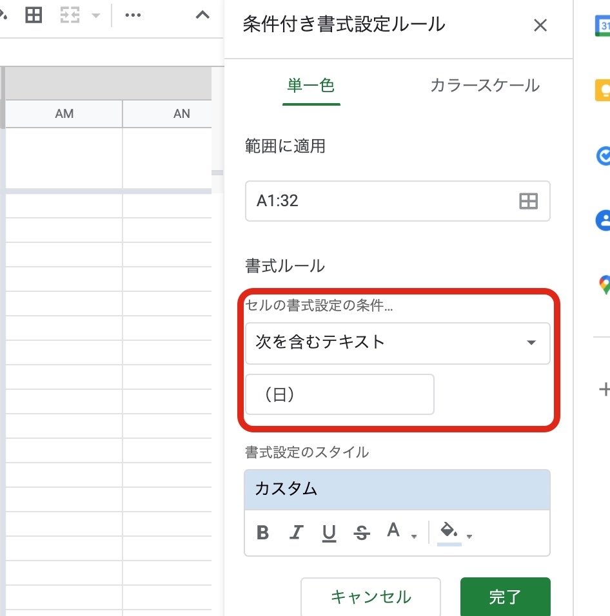Open the text color picker
The width and height of the screenshot is (610, 616).
point(401,532)
